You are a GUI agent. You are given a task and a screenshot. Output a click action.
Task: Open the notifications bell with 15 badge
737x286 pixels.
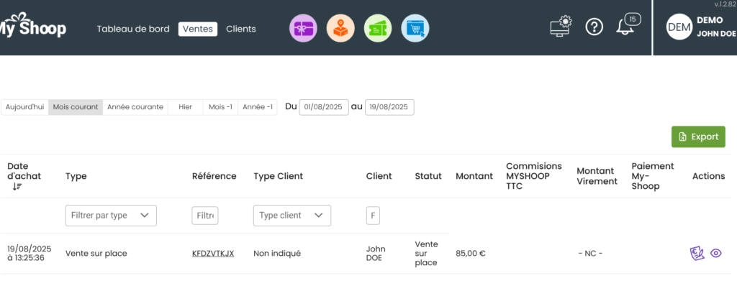628,25
